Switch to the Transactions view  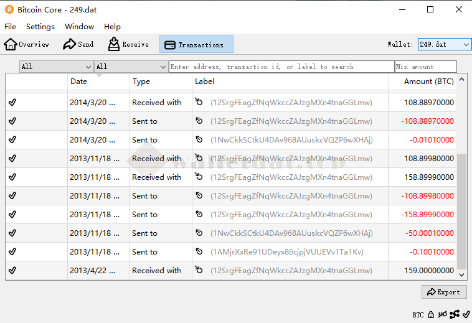pos(196,44)
